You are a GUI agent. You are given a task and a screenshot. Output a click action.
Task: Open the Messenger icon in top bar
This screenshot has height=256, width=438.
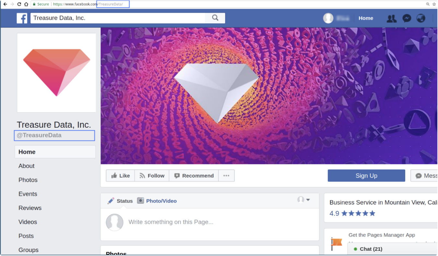407,18
